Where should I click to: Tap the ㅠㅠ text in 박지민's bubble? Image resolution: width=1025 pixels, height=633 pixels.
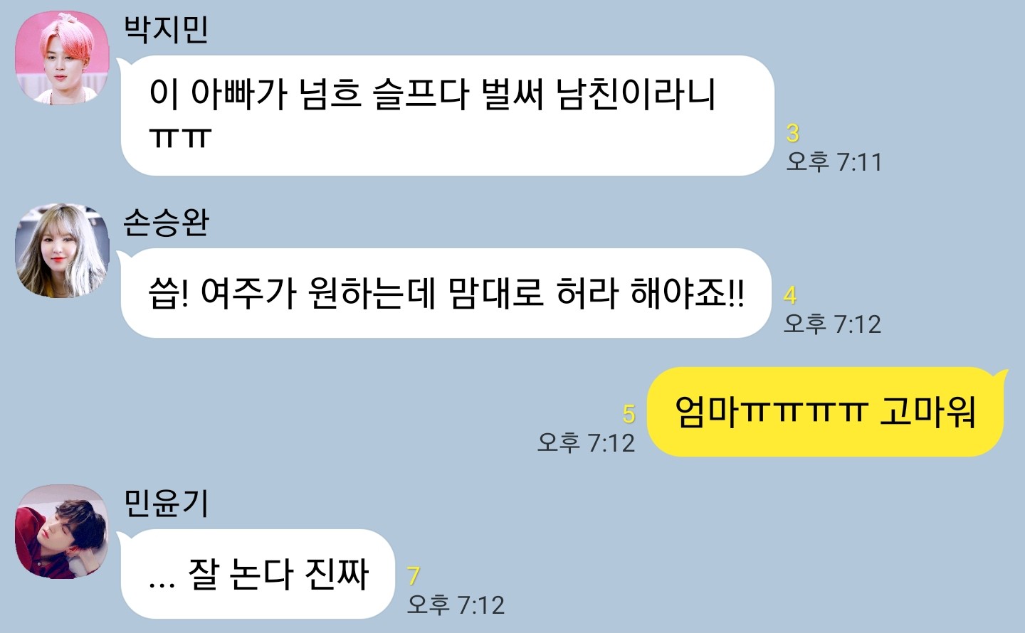point(181,137)
